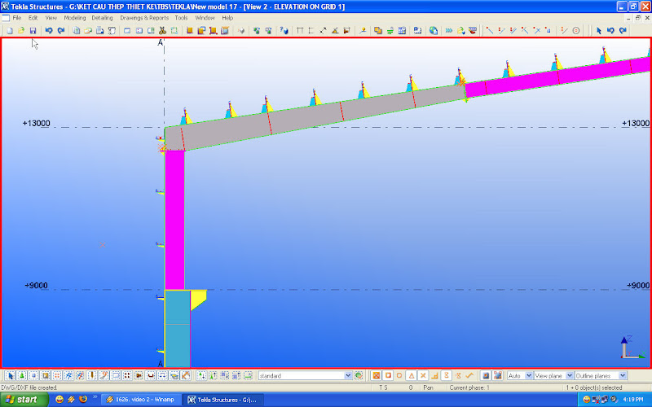Expand the Auto snap depth dropdown
This screenshot has height=407, width=652.
(x=529, y=375)
